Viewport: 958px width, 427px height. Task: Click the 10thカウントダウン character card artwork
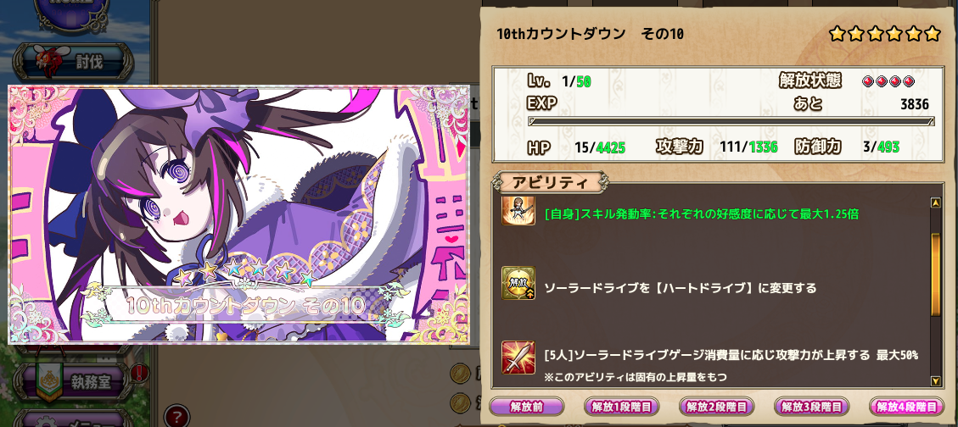point(238,214)
